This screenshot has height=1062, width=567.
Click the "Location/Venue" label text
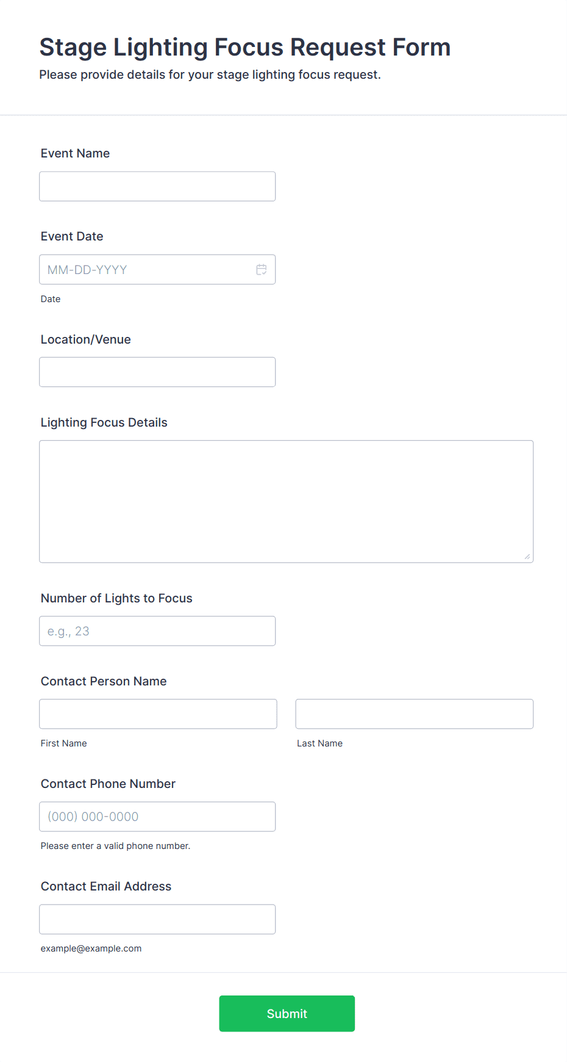(x=85, y=339)
